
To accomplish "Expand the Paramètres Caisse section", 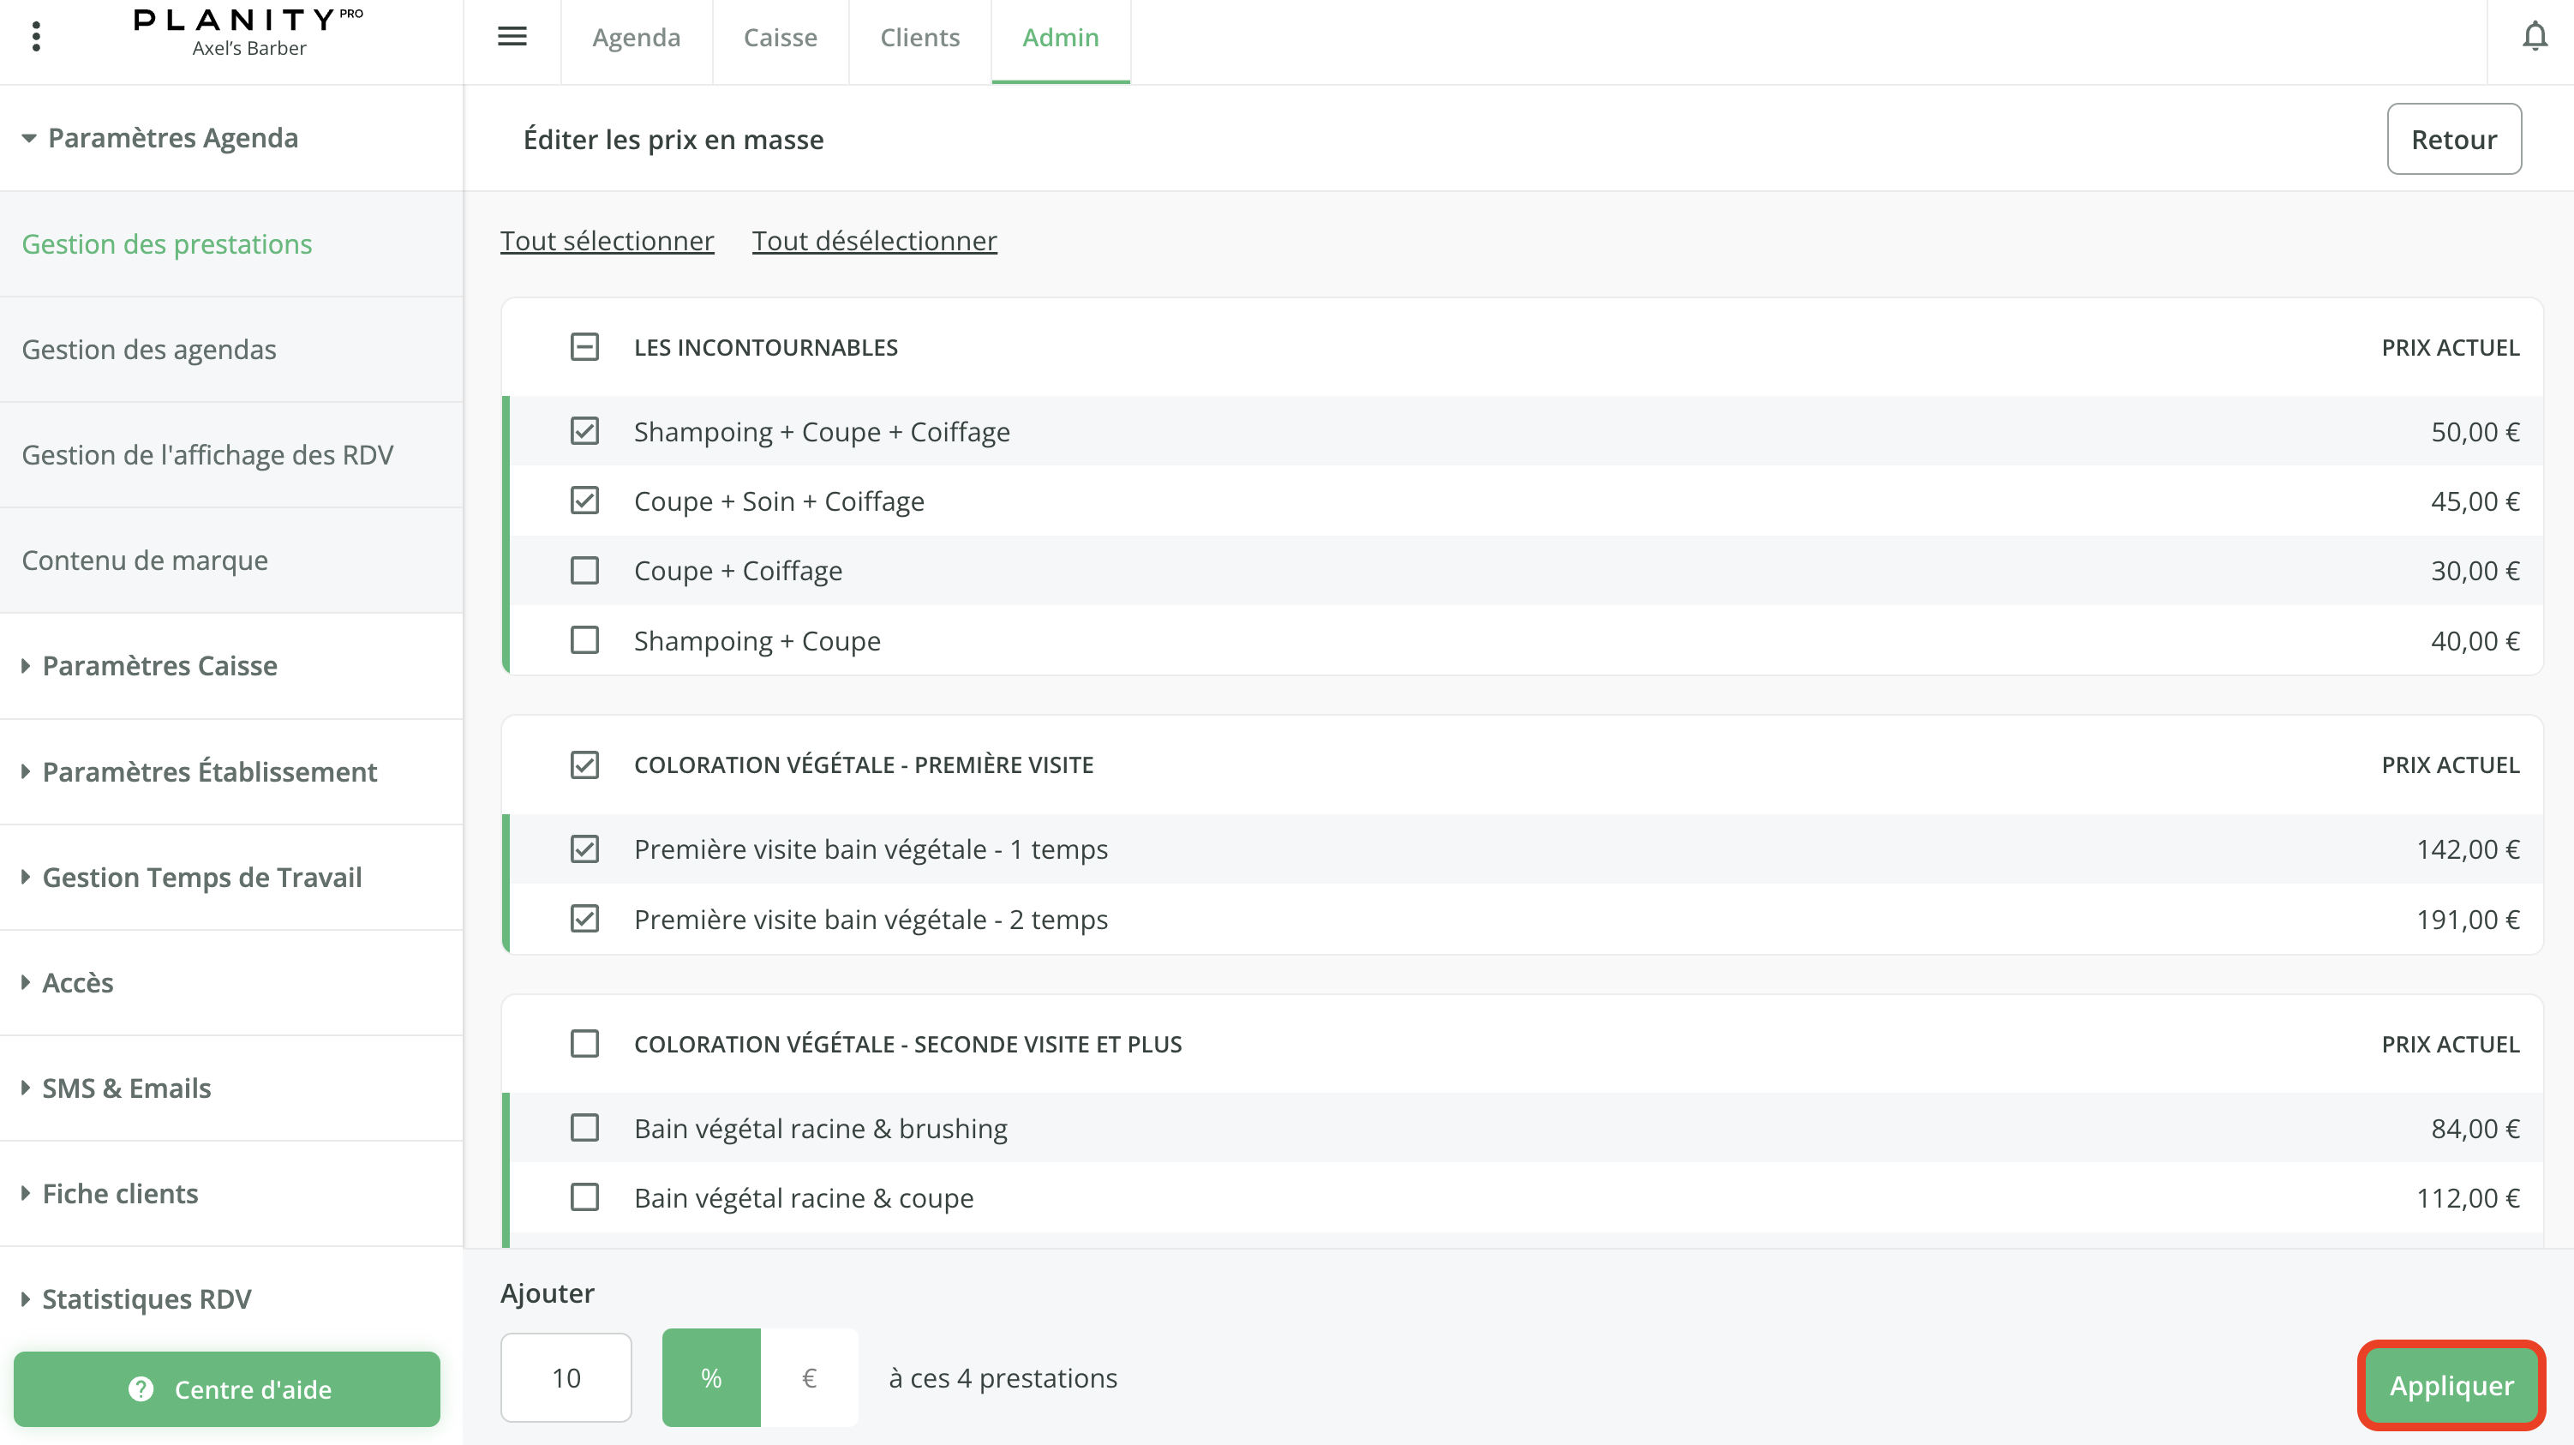I will pos(160,666).
